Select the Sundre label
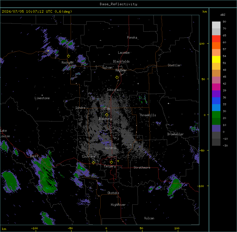The height and width of the screenshot is (232, 237). point(80,108)
